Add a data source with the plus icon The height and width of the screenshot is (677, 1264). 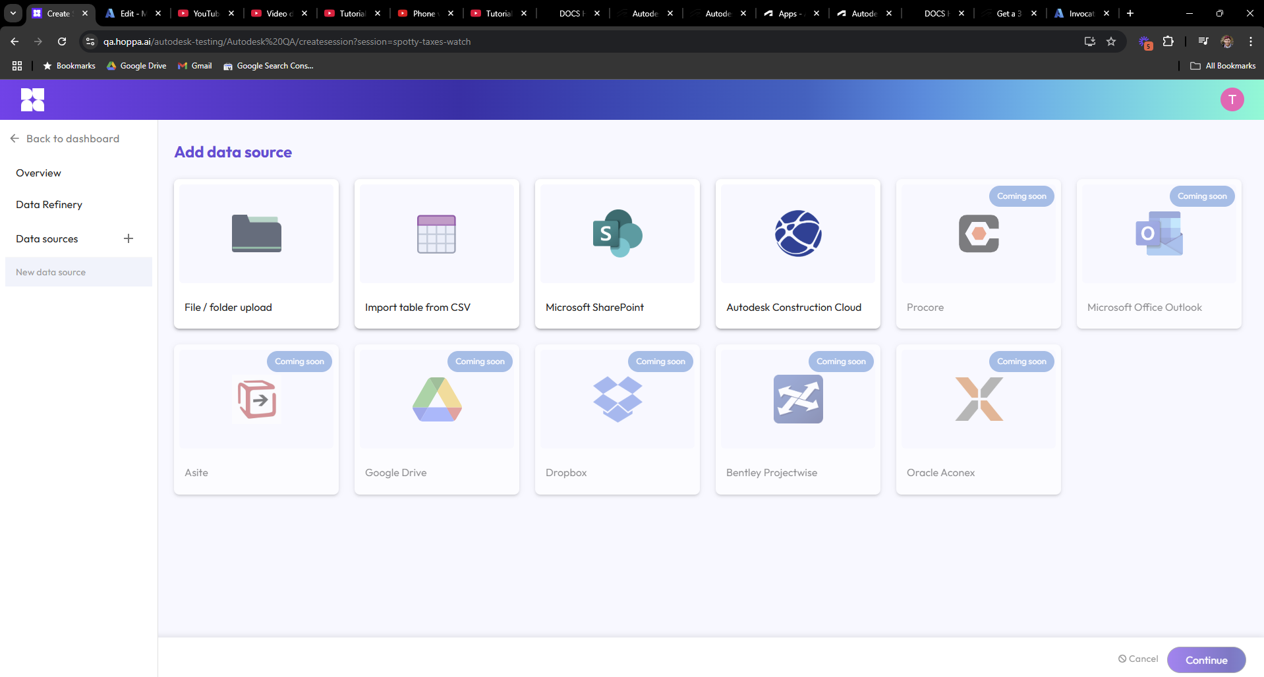click(129, 238)
